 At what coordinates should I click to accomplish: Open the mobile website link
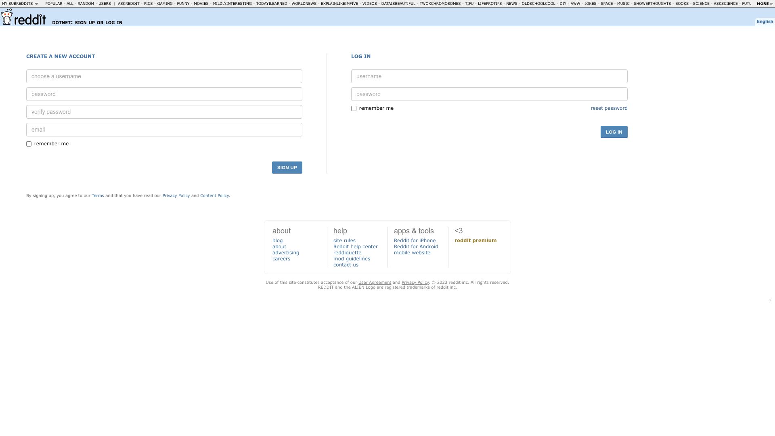[x=412, y=253]
